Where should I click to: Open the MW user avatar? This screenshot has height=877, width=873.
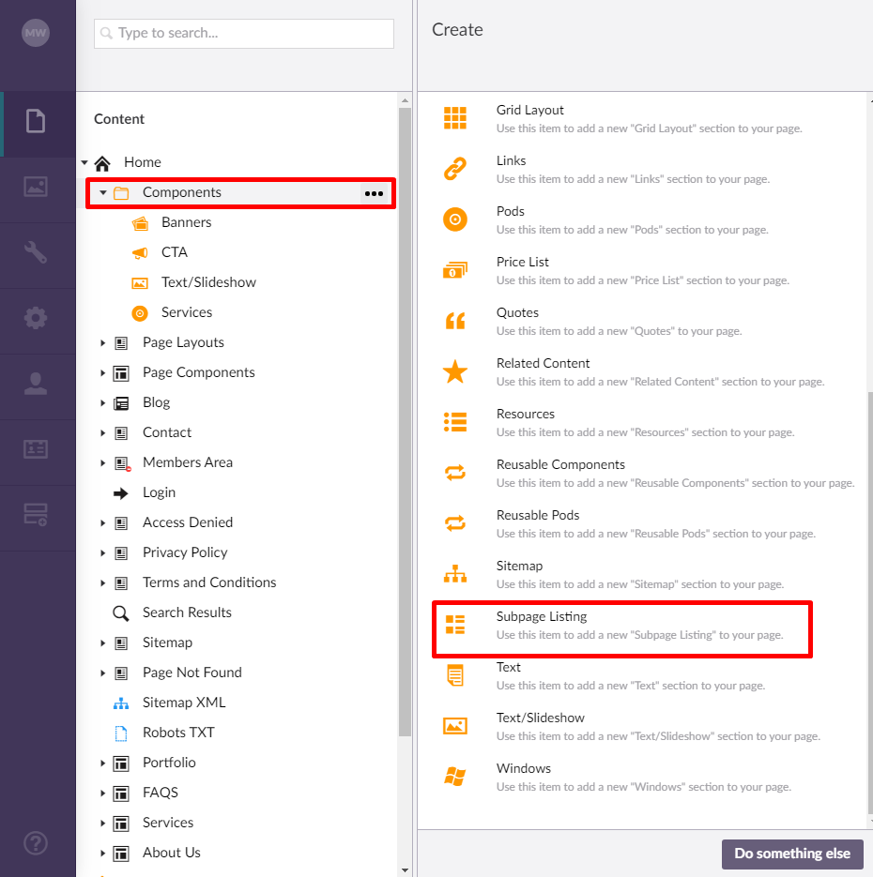[x=36, y=33]
